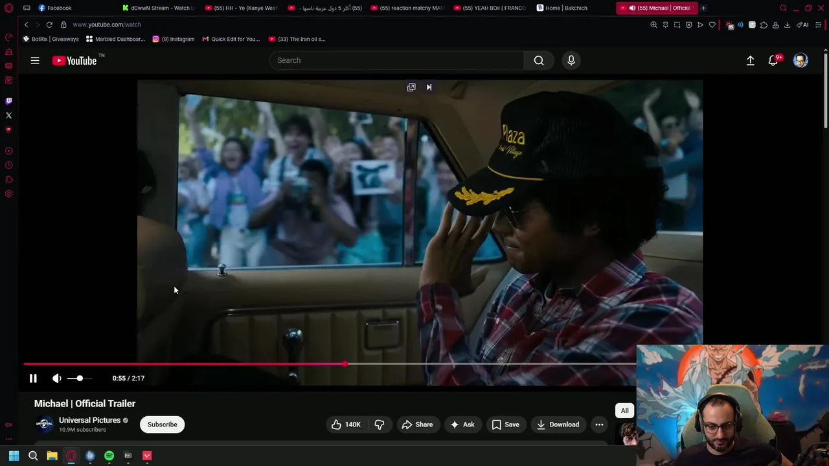Switch to the HH - Ye (Kanye West) tab
Image resolution: width=829 pixels, height=466 pixels.
242,8
